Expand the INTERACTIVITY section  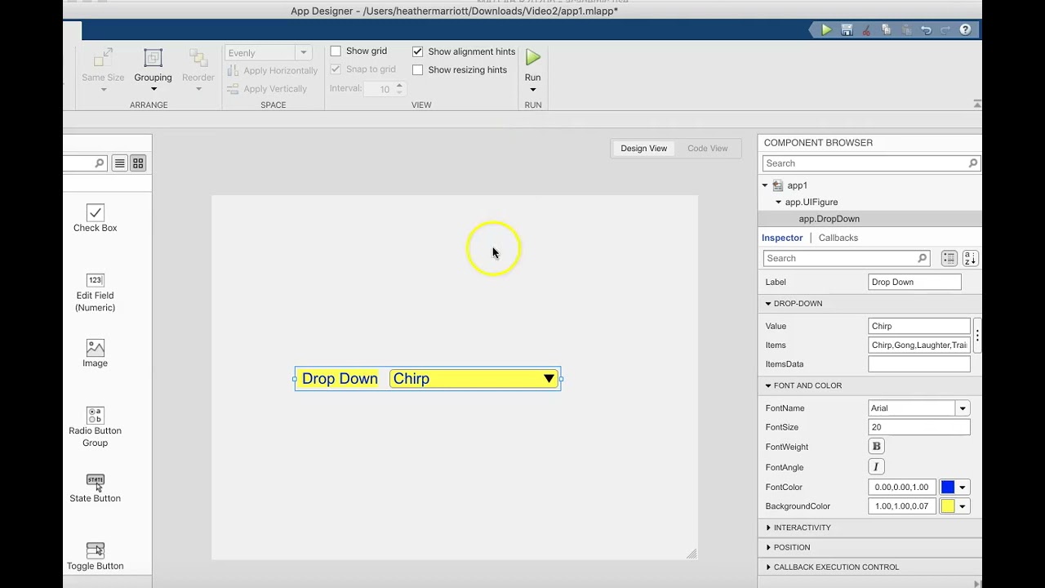[x=768, y=528]
